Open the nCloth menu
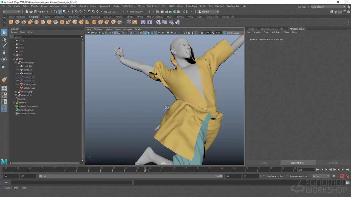The width and height of the screenshot is (351, 197). click(x=73, y=6)
